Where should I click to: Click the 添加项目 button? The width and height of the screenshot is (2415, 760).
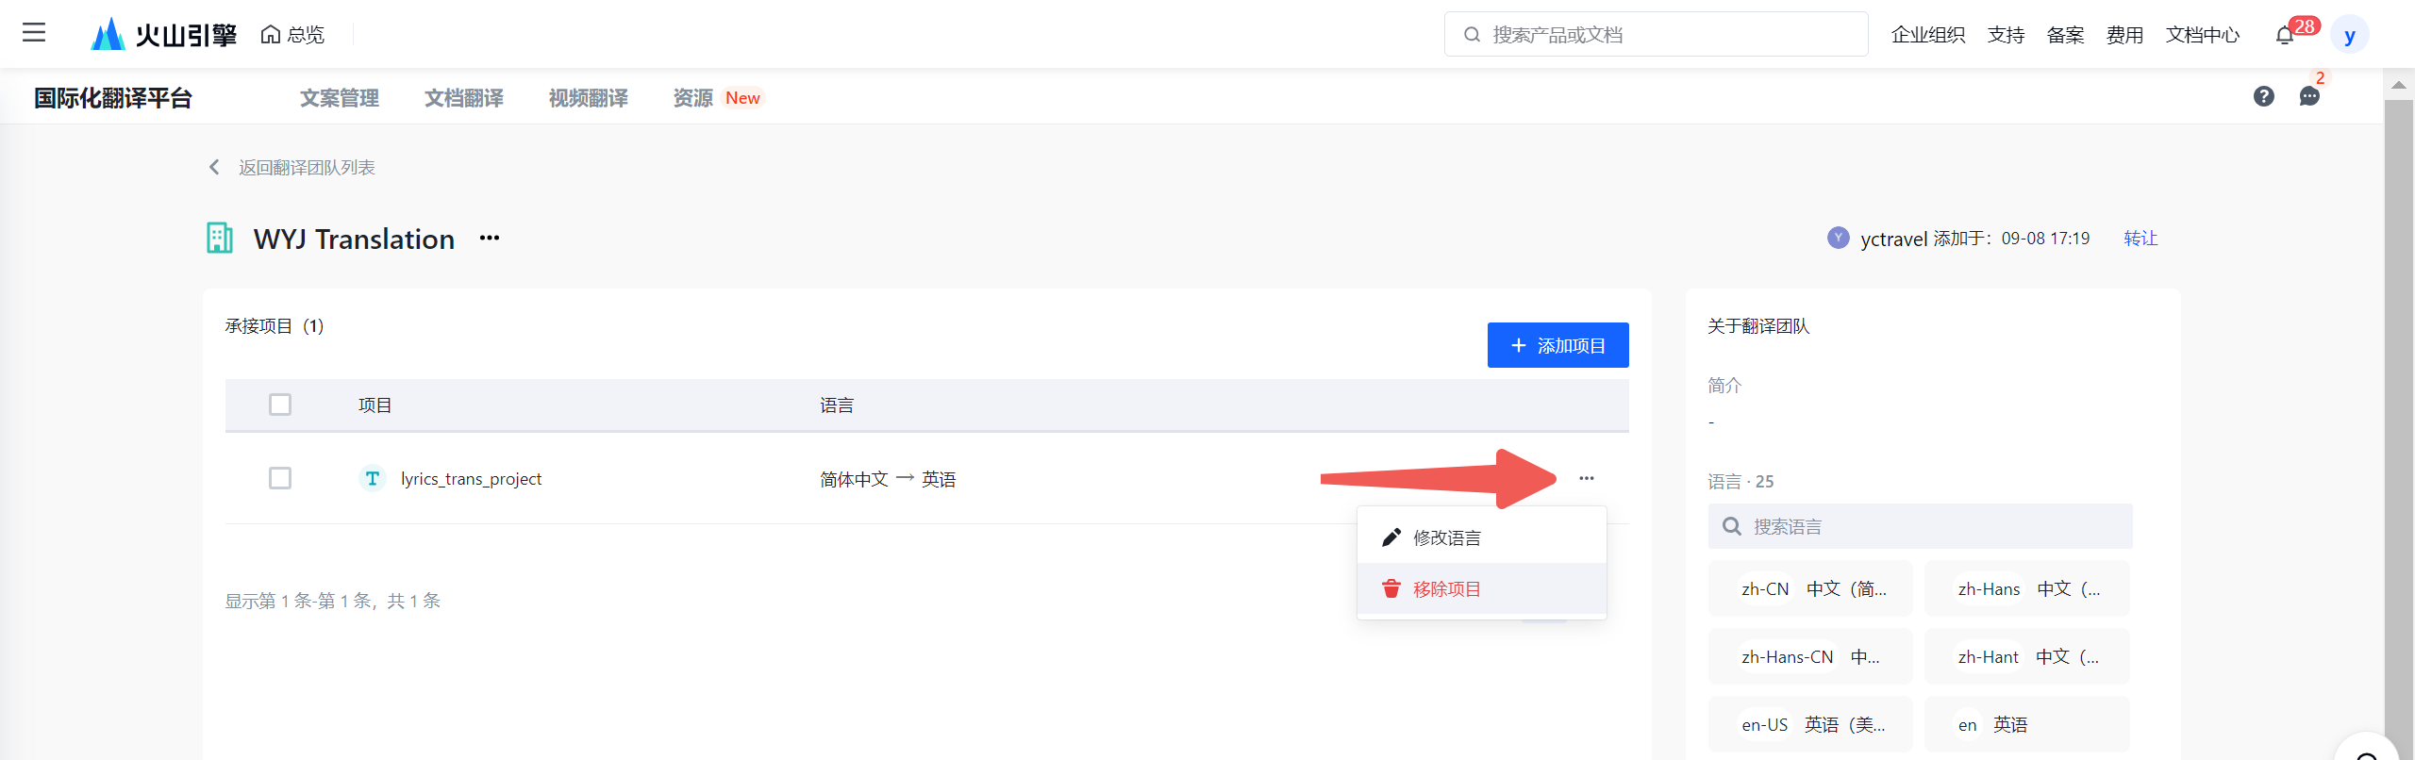click(1557, 345)
